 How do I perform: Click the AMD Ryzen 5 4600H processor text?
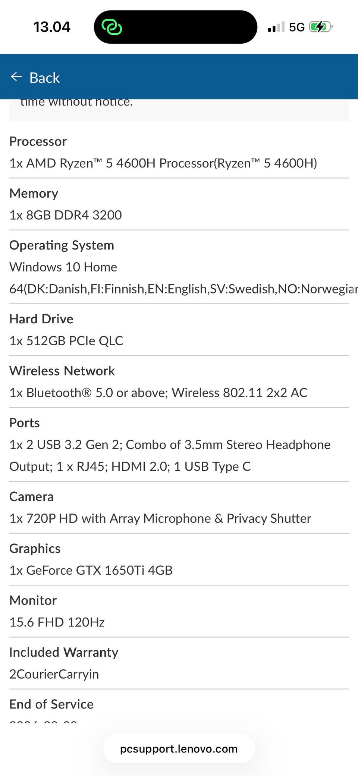tap(163, 163)
